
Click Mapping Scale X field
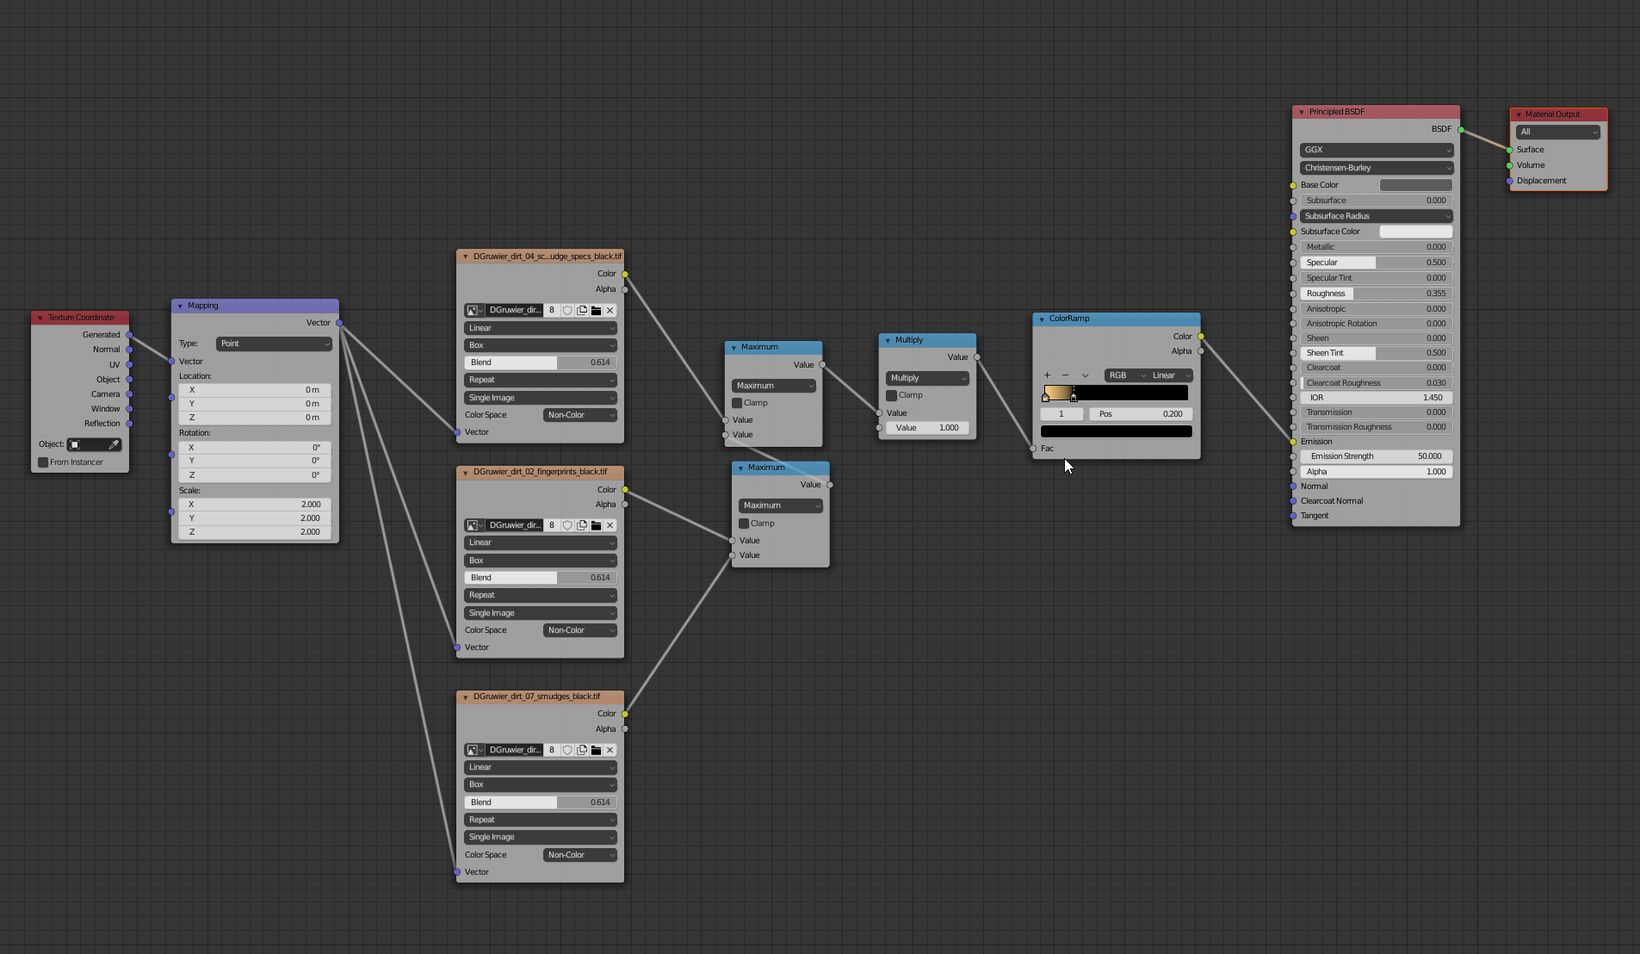255,505
